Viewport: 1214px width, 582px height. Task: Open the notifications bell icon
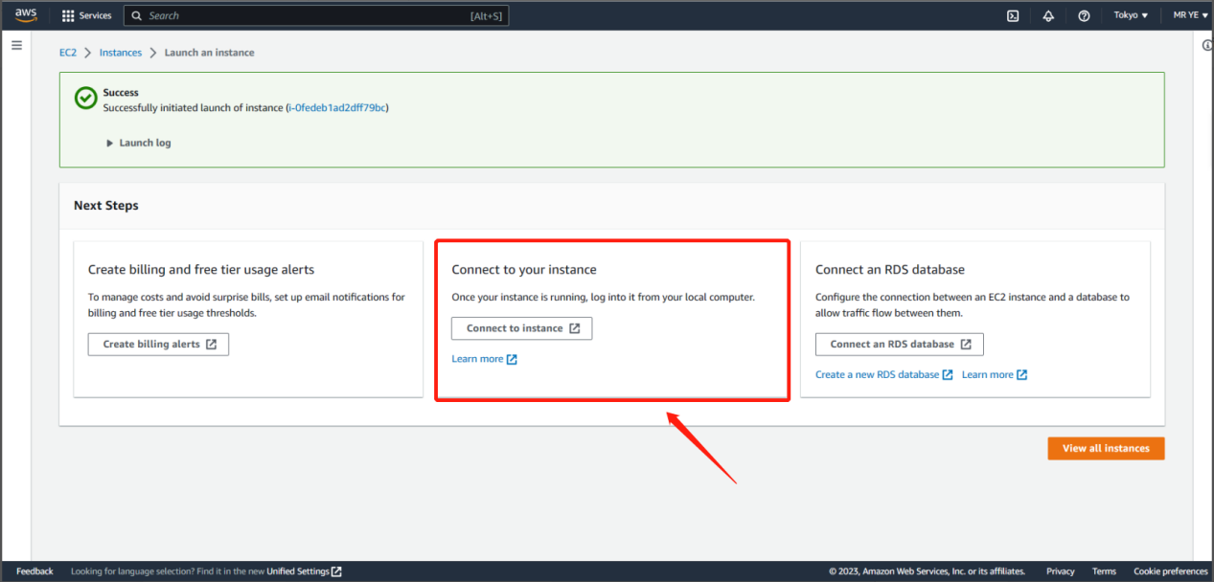click(x=1048, y=16)
